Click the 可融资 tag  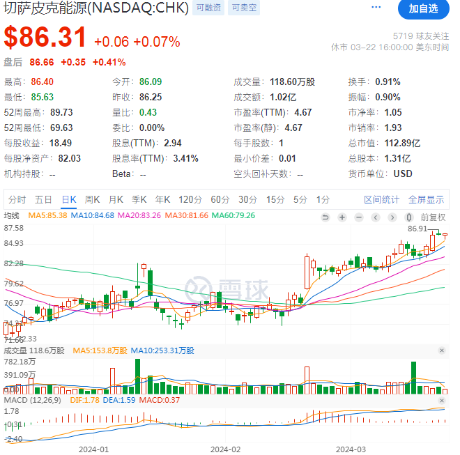pos(208,8)
